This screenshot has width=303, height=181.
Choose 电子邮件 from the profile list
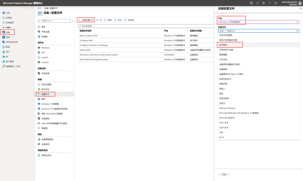[x=259, y=45]
